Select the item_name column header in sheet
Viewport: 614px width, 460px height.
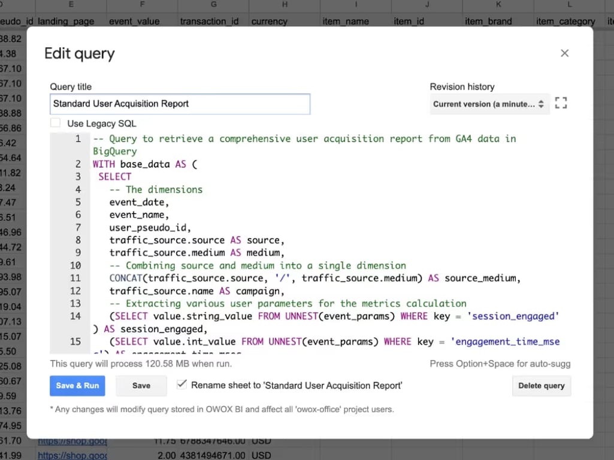(346, 21)
